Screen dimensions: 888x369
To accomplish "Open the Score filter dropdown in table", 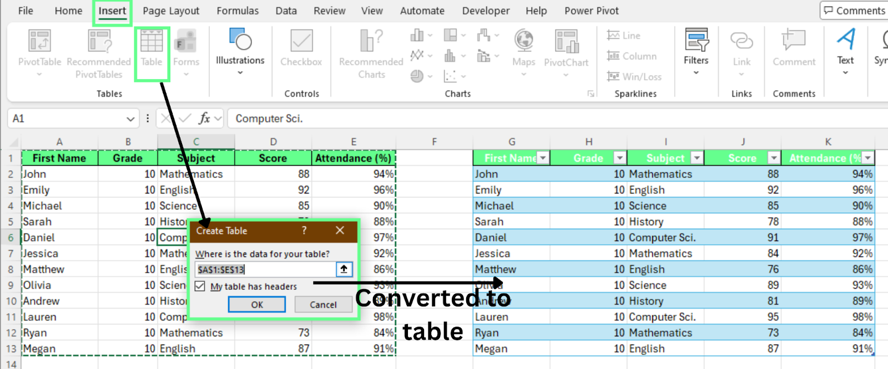I will coord(774,158).
